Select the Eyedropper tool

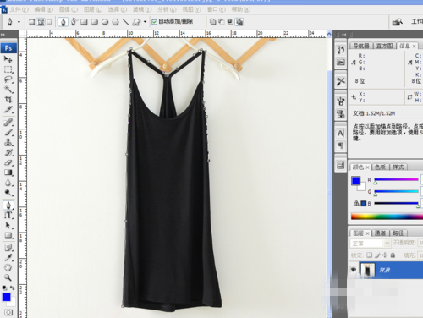[8, 257]
